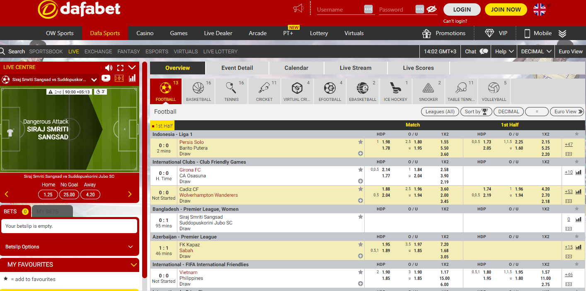
Task: Open the Help dropdown menu
Action: tap(504, 52)
